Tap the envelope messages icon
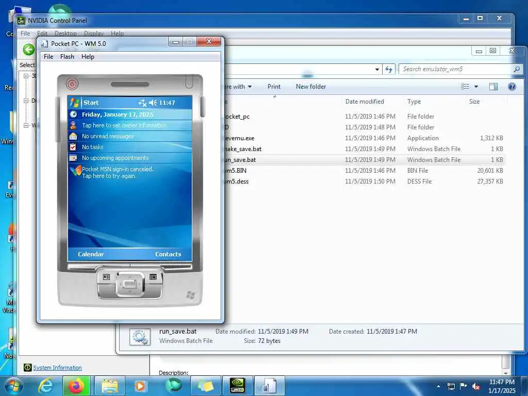Image resolution: width=528 pixels, height=396 pixels. tap(73, 136)
